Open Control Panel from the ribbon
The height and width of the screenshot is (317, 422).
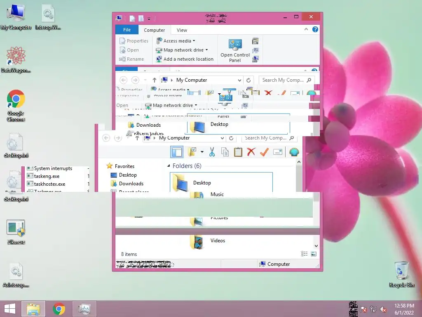click(x=235, y=51)
